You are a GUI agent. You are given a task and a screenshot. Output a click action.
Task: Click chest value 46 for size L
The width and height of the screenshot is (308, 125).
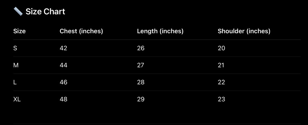click(63, 82)
